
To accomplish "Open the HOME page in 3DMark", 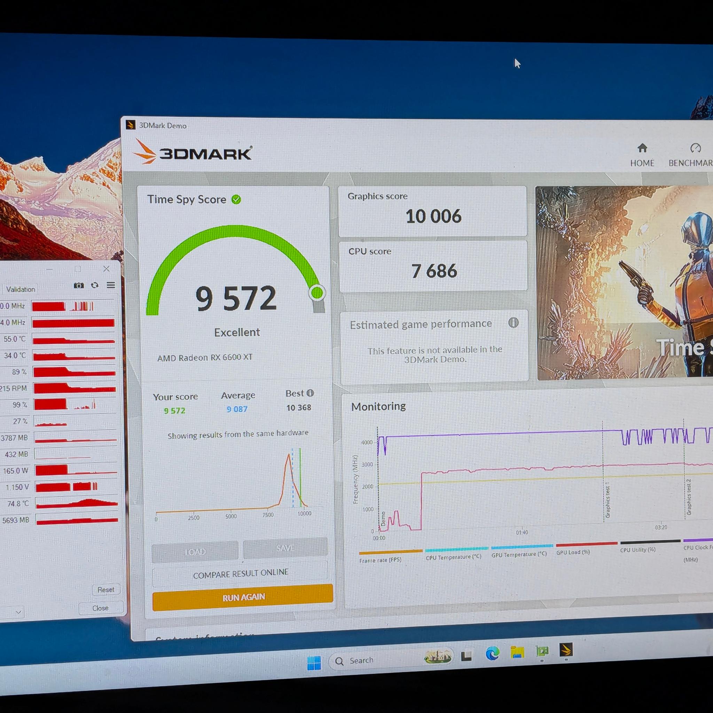I will coord(642,155).
